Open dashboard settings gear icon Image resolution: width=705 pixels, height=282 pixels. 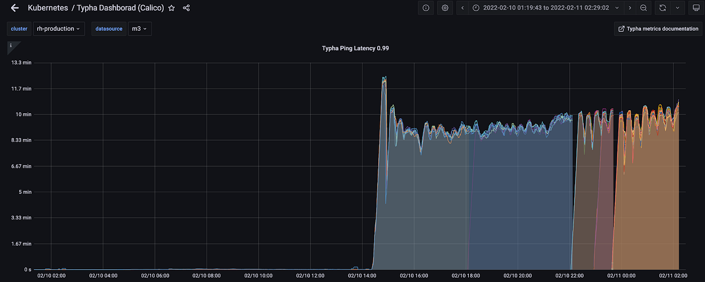pos(445,8)
